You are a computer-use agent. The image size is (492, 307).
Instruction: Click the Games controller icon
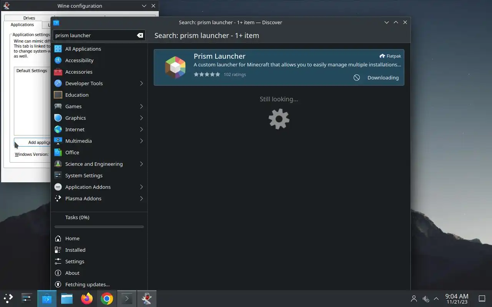click(58, 106)
